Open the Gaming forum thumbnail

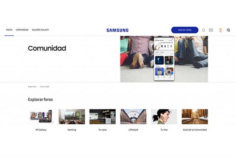point(72,117)
